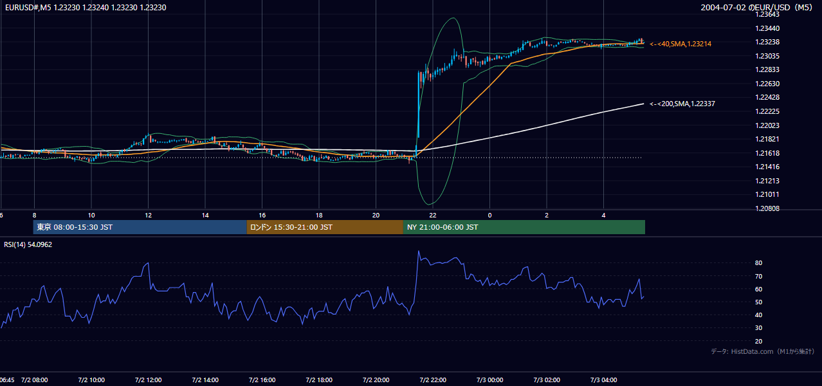Click price axis value 1.20808
The image size is (822, 386).
(x=769, y=208)
